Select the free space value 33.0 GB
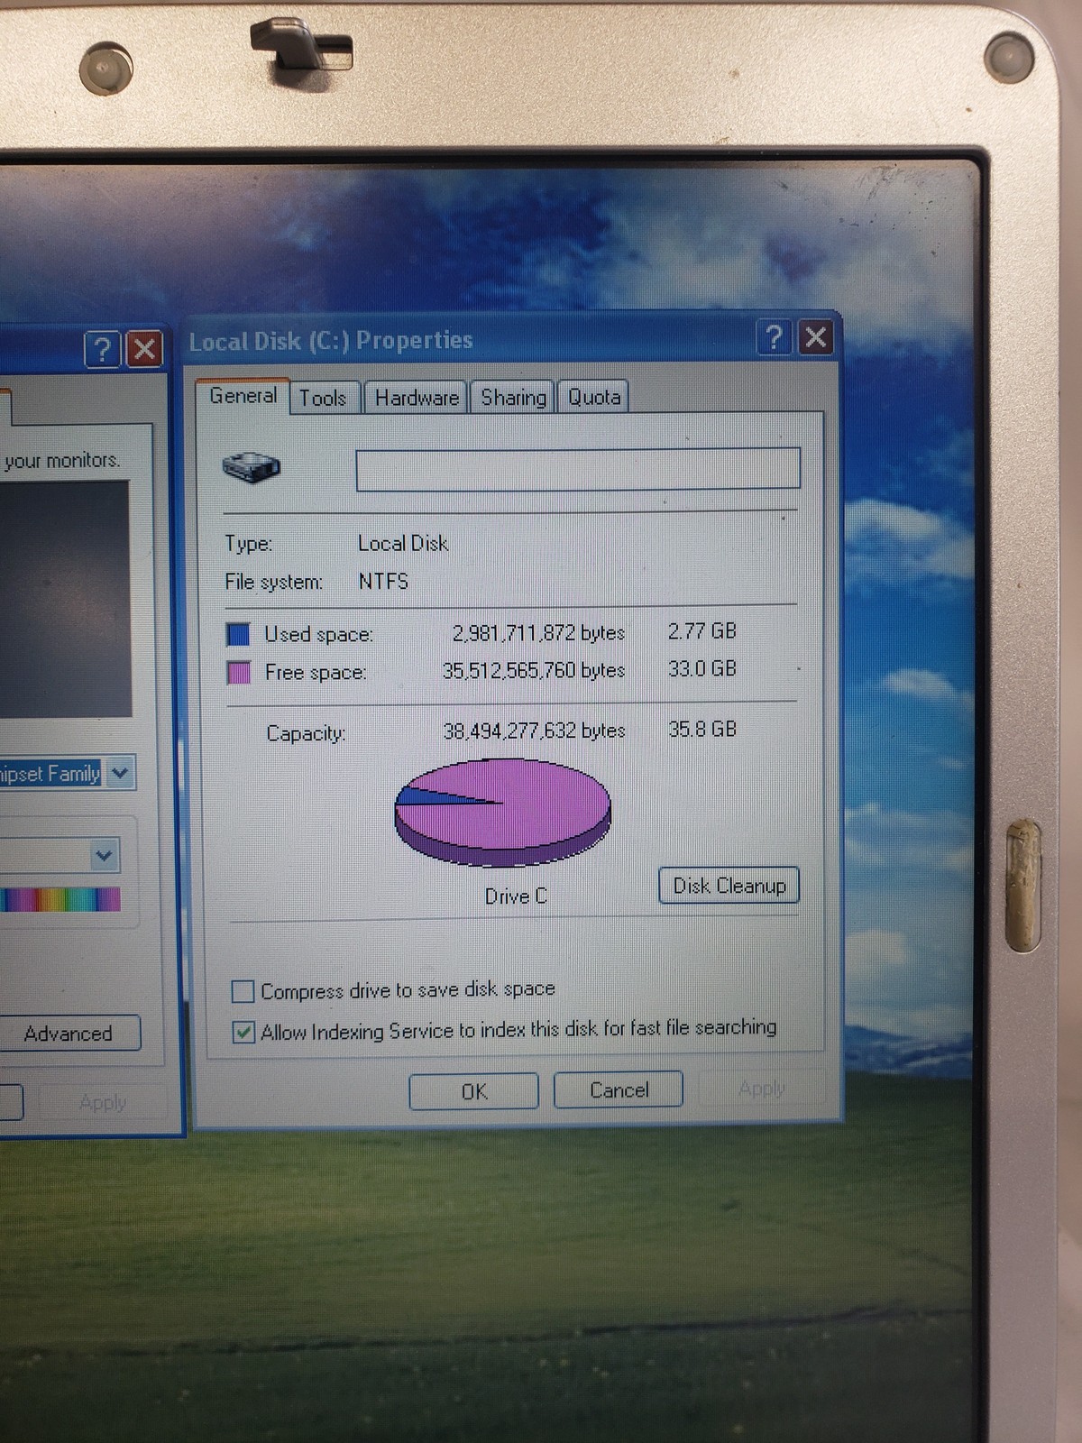 [701, 669]
